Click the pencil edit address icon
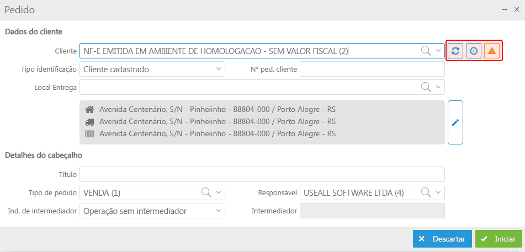 pos(455,122)
